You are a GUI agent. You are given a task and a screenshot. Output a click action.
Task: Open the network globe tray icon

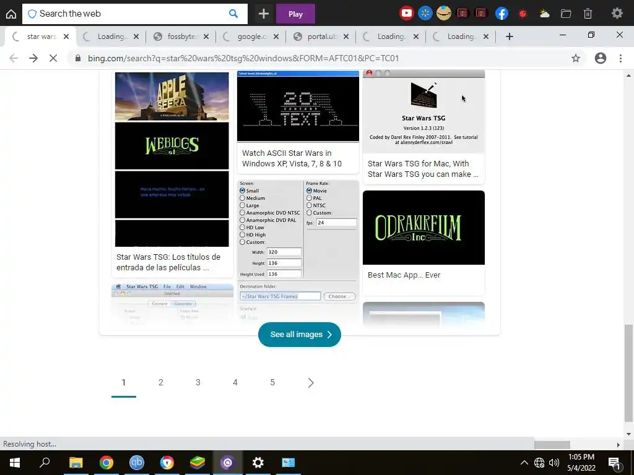pyautogui.click(x=539, y=463)
